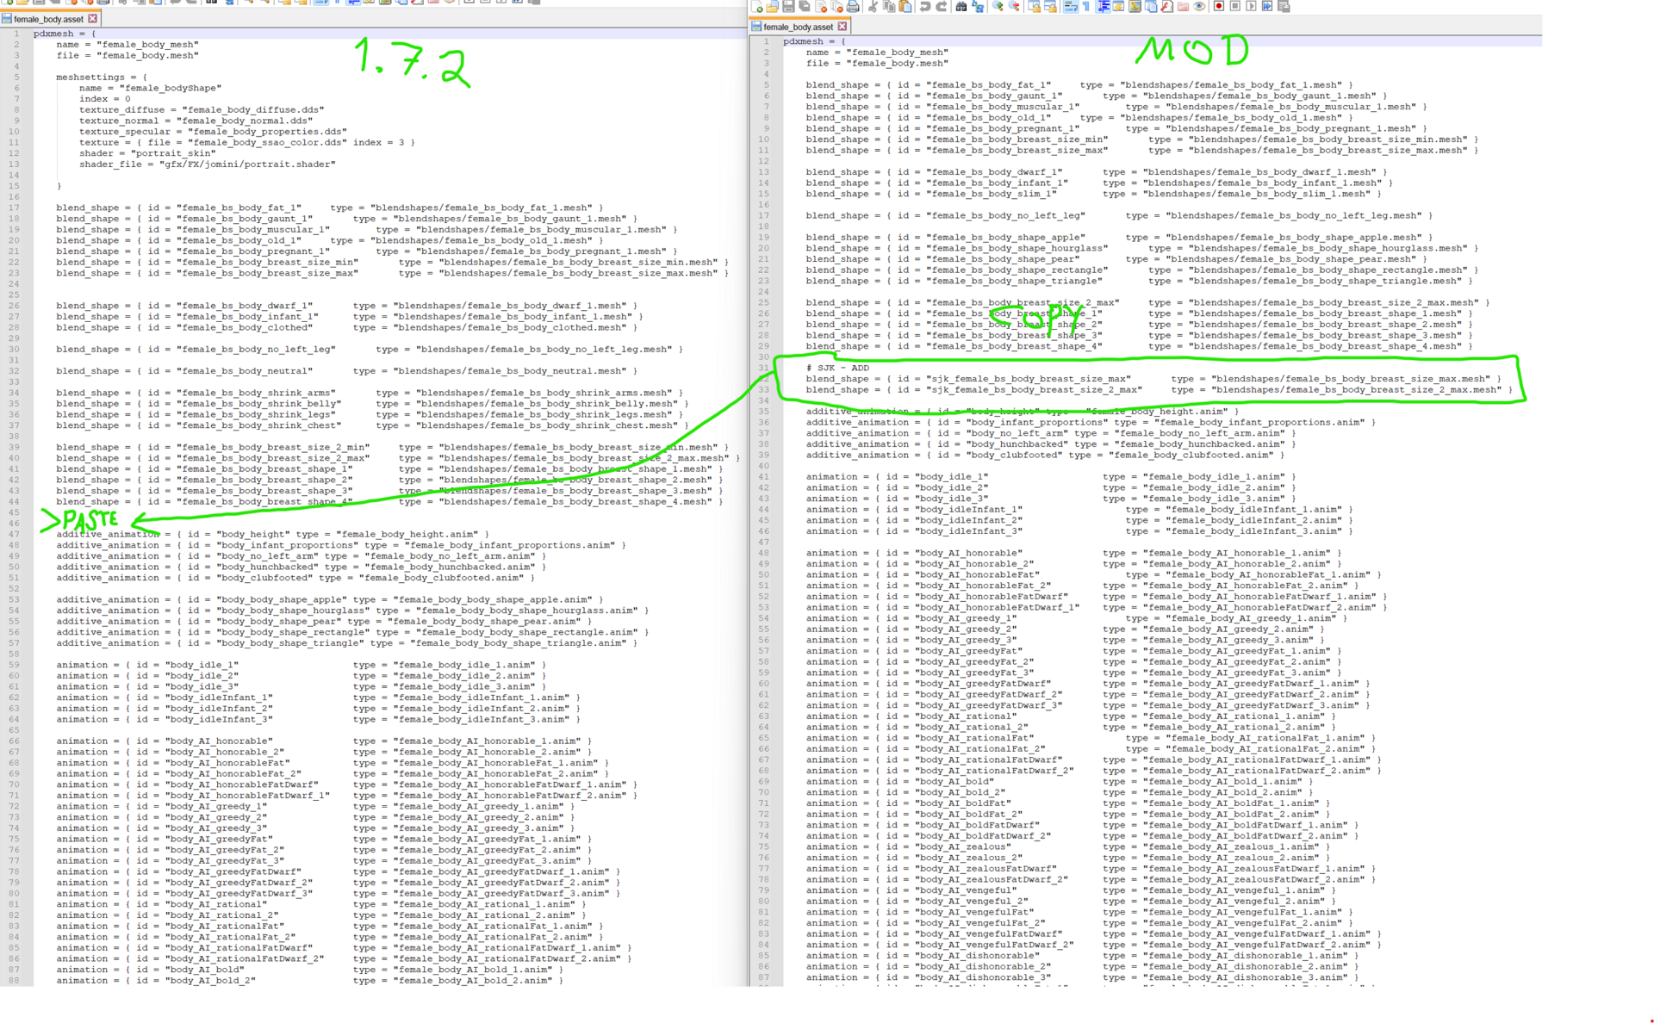This screenshot has height=1023, width=1654.
Task: Click Save recorded macro icon
Action: tap(1283, 6)
